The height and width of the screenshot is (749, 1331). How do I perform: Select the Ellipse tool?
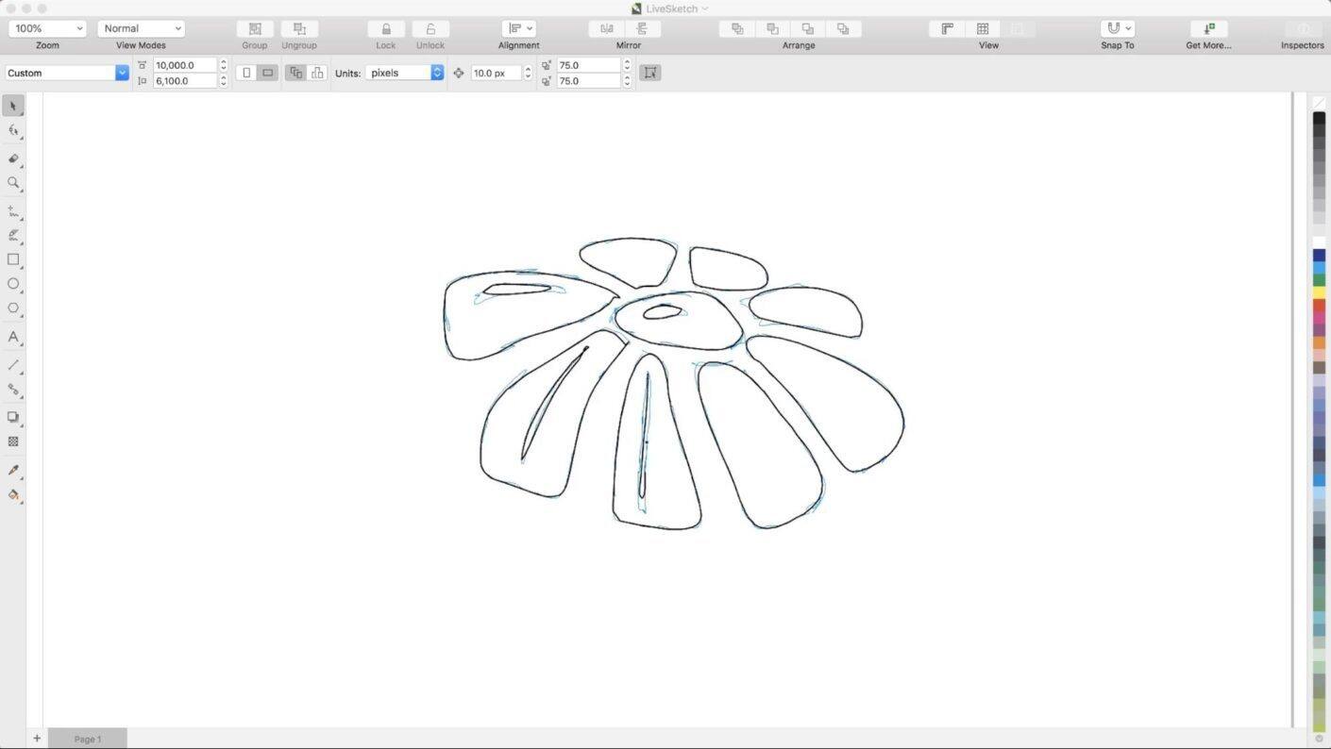click(13, 284)
